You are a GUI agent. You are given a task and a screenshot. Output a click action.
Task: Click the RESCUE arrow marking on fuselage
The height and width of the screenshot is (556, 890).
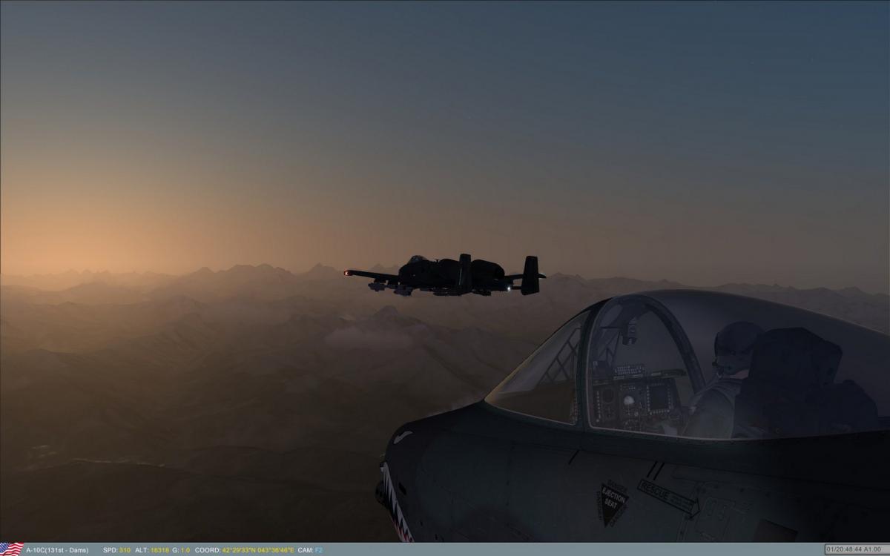pyautogui.click(x=667, y=497)
